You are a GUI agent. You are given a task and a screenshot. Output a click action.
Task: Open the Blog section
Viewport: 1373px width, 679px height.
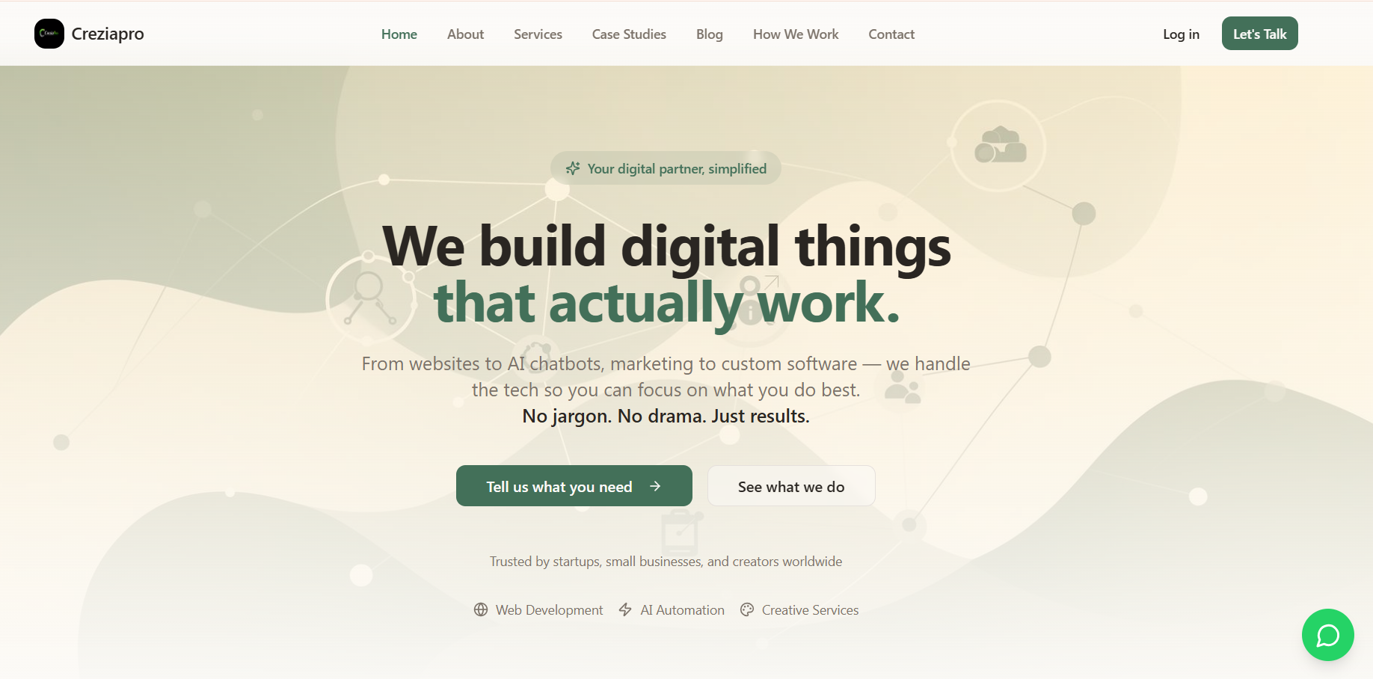point(710,34)
